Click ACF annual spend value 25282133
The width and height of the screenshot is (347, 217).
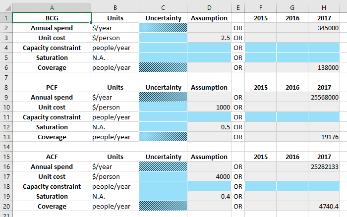pos(324,166)
